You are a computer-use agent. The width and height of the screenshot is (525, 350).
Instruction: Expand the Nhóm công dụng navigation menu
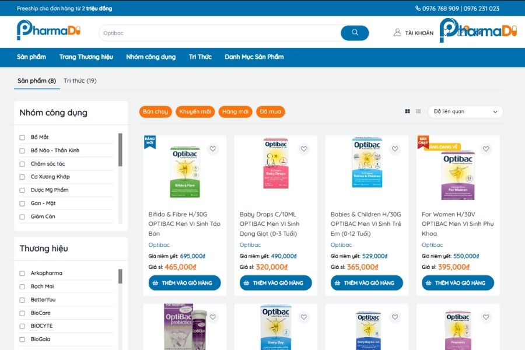tap(150, 57)
